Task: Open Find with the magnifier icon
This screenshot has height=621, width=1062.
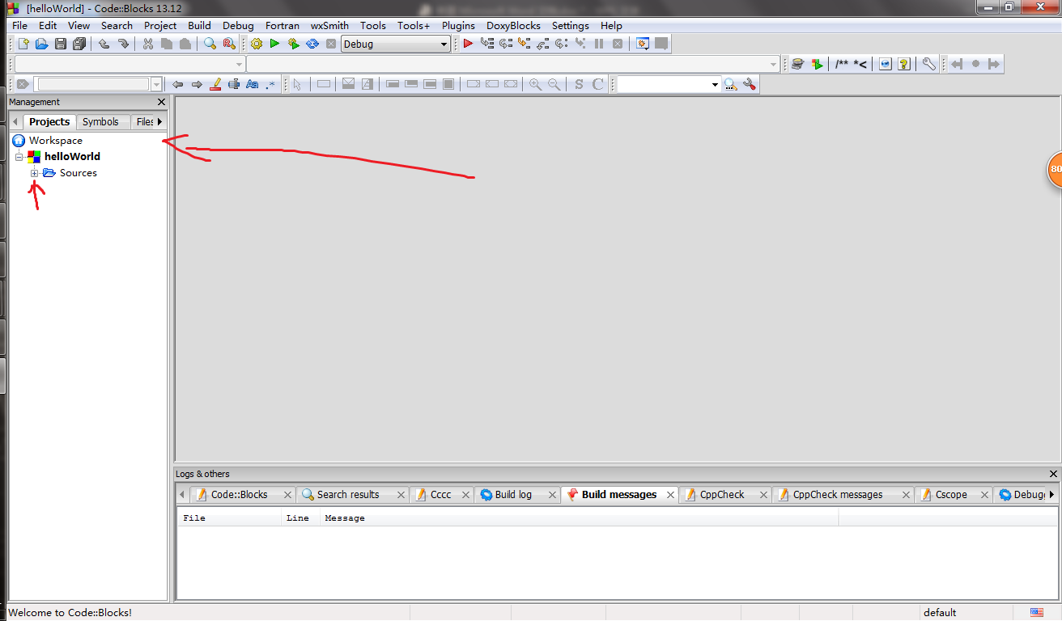Action: point(210,44)
